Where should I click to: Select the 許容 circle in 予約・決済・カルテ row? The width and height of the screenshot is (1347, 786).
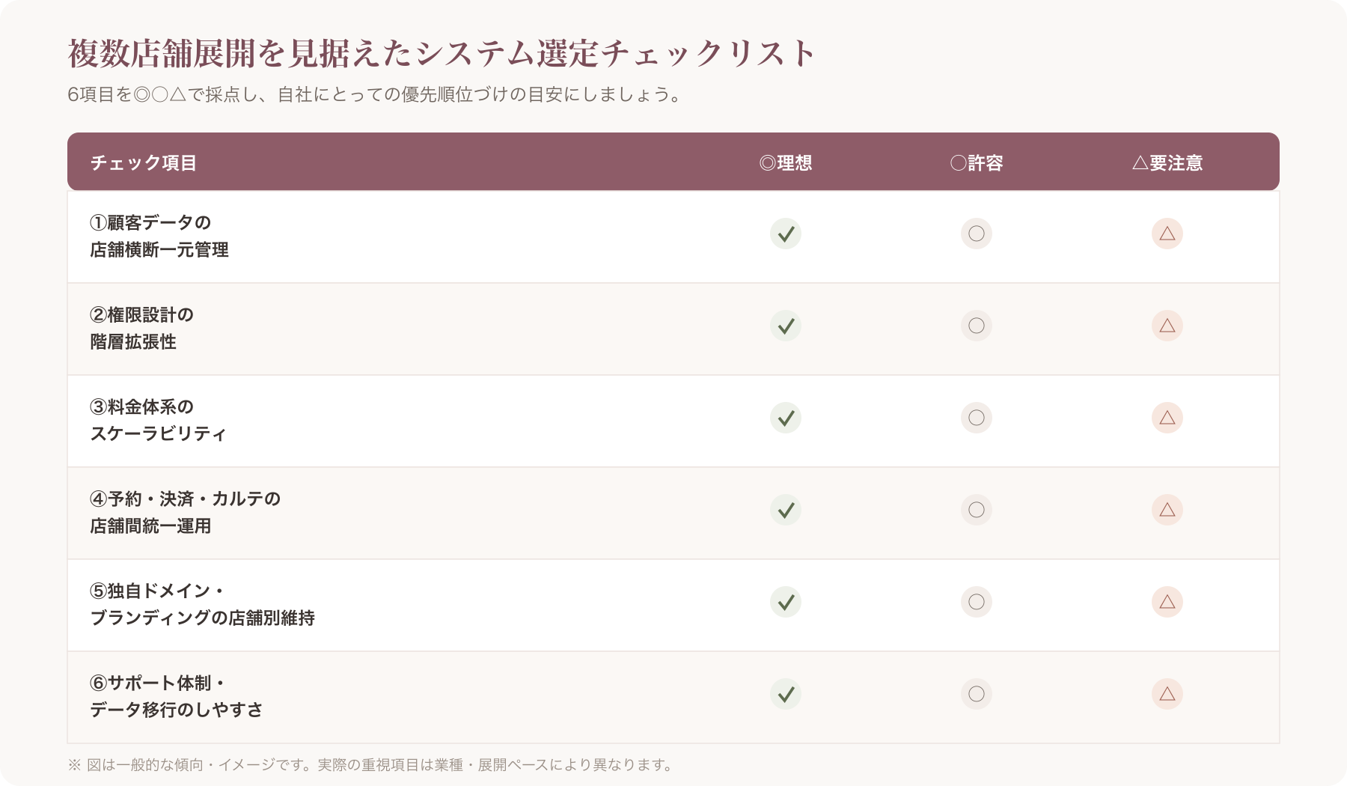(x=977, y=510)
